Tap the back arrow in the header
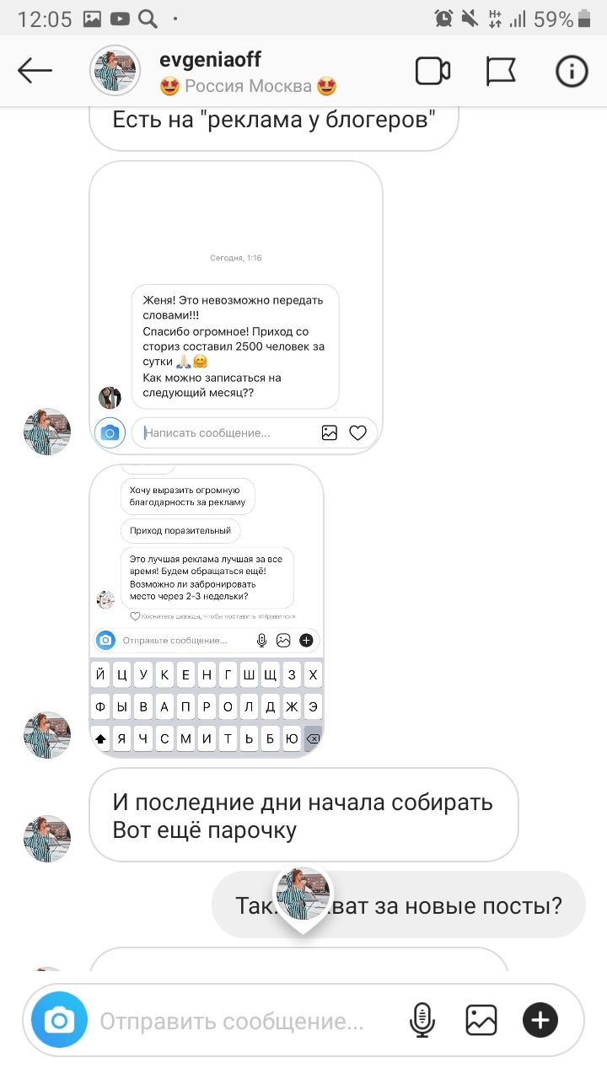This screenshot has width=607, height=1079. coord(35,72)
